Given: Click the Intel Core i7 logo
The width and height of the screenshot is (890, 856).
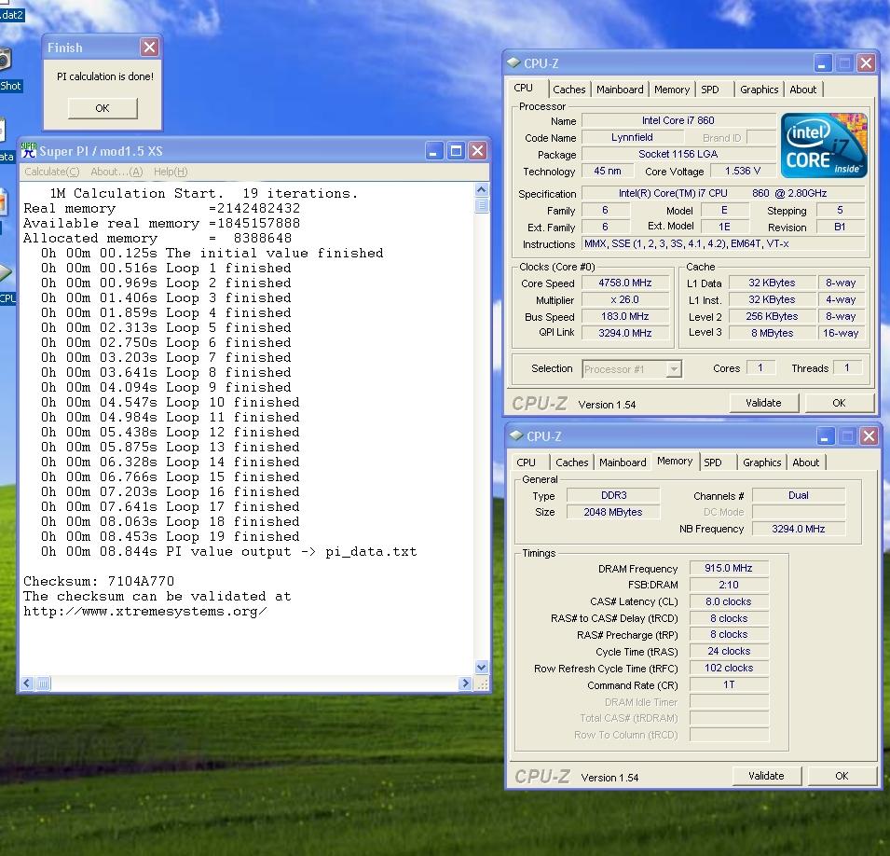Looking at the screenshot, I should coord(824,145).
